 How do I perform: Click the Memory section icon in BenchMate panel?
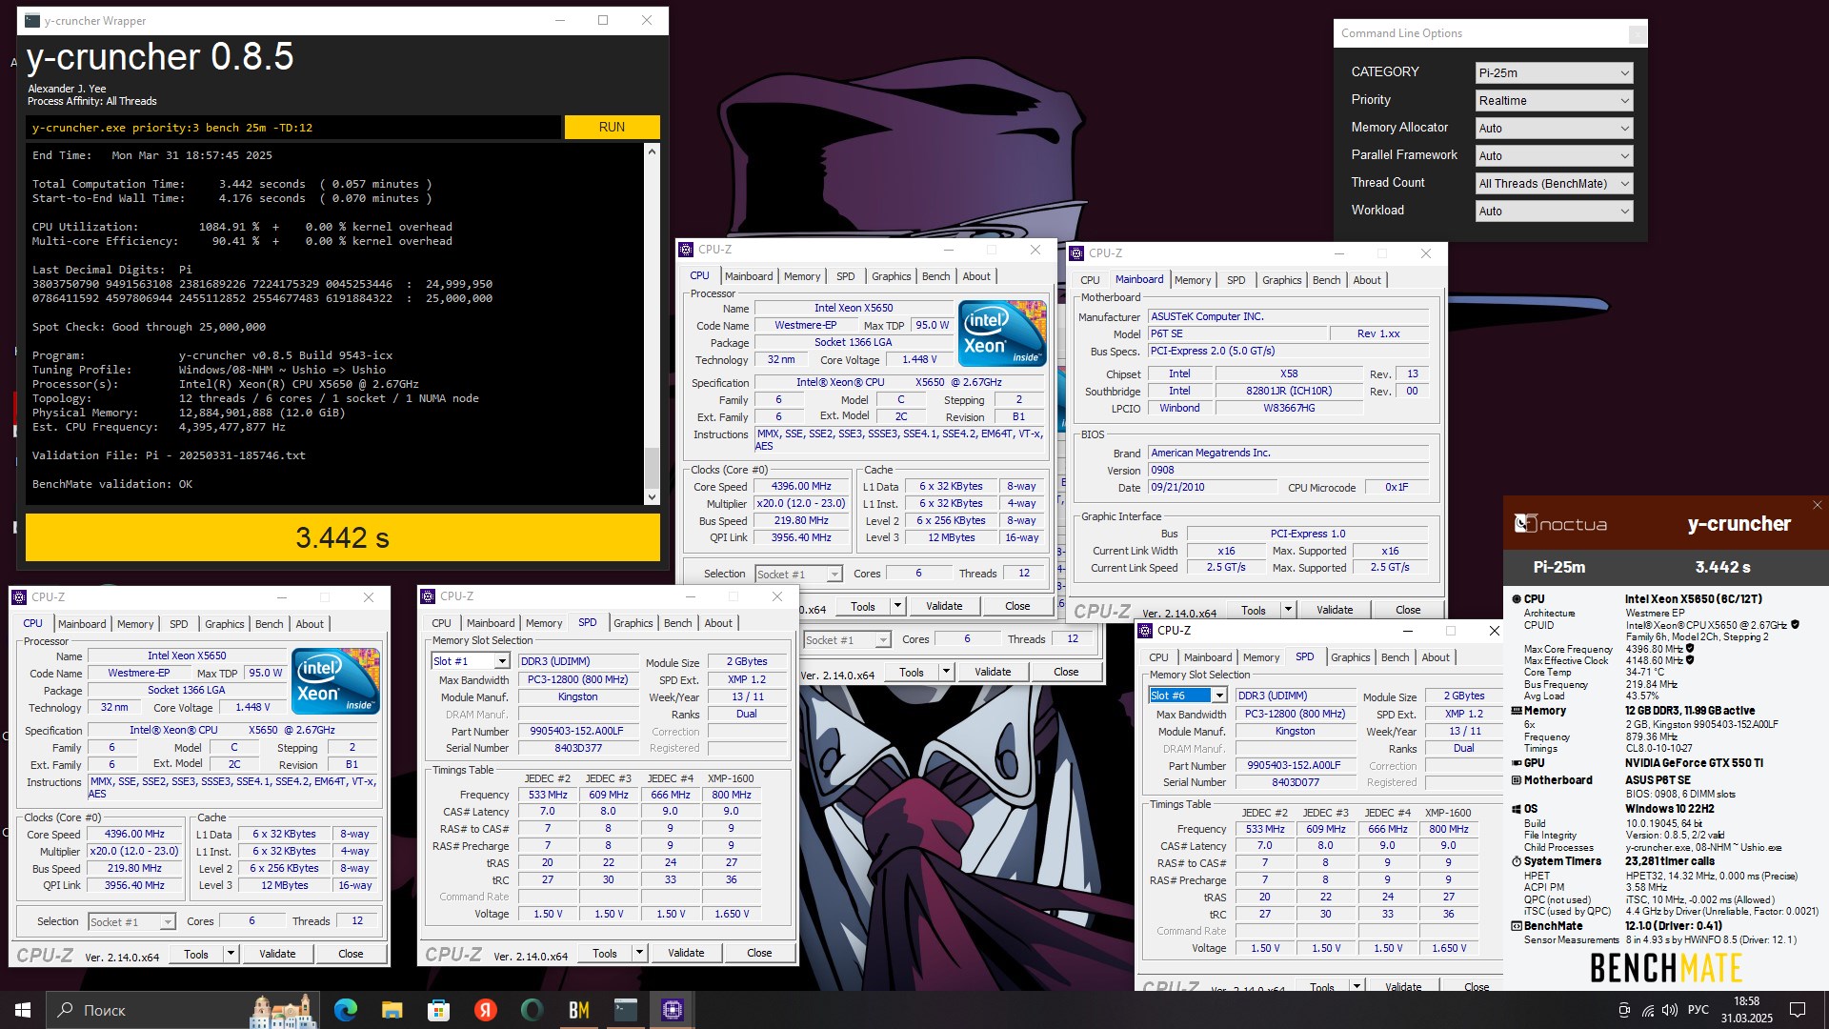1517,711
